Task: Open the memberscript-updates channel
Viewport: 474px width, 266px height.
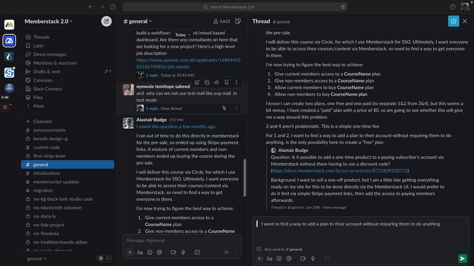Action: tap(56, 182)
